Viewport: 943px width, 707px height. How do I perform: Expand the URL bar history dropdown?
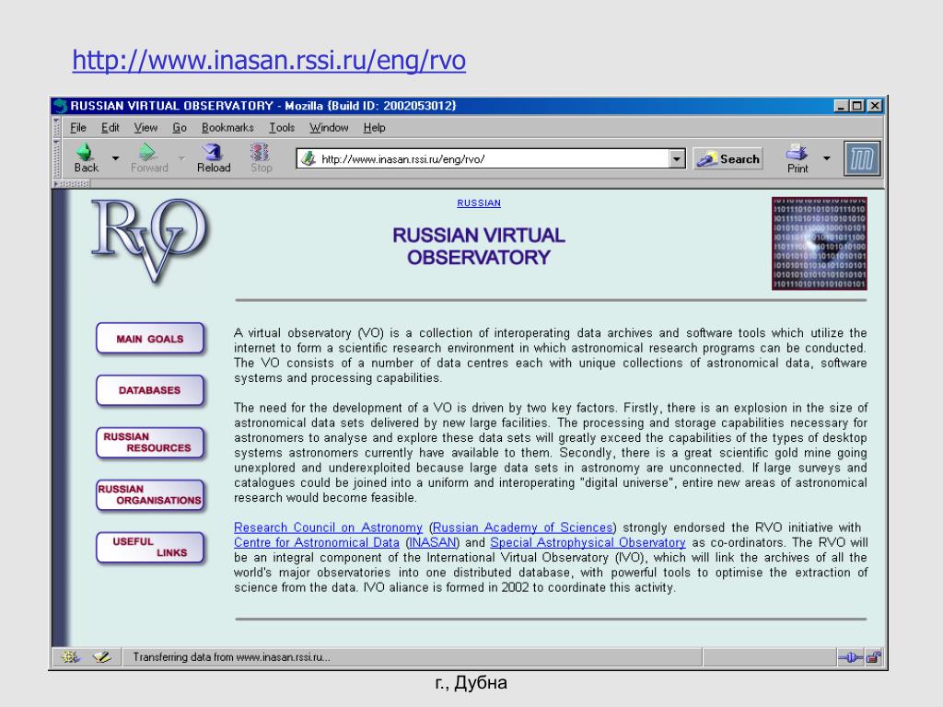(x=677, y=158)
